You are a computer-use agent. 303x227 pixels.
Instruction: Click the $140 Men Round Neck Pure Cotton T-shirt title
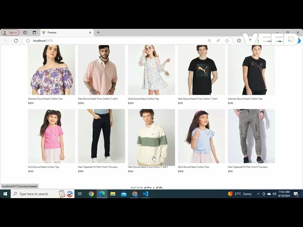148,167
